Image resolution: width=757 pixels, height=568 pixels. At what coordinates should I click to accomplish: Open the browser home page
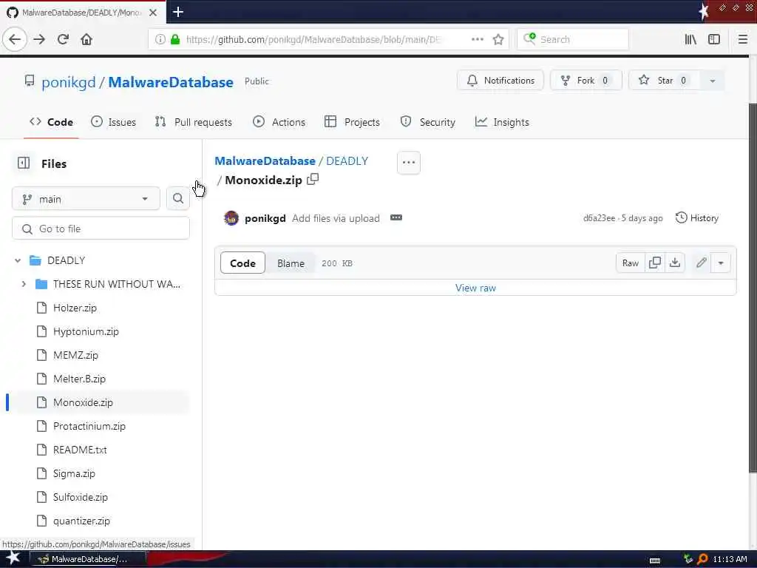[86, 39]
